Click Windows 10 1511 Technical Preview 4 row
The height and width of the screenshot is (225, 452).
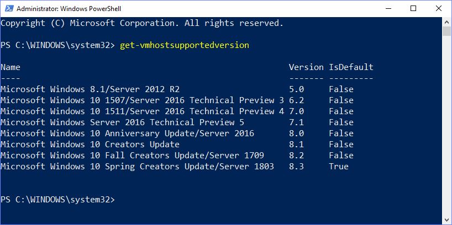[177, 111]
